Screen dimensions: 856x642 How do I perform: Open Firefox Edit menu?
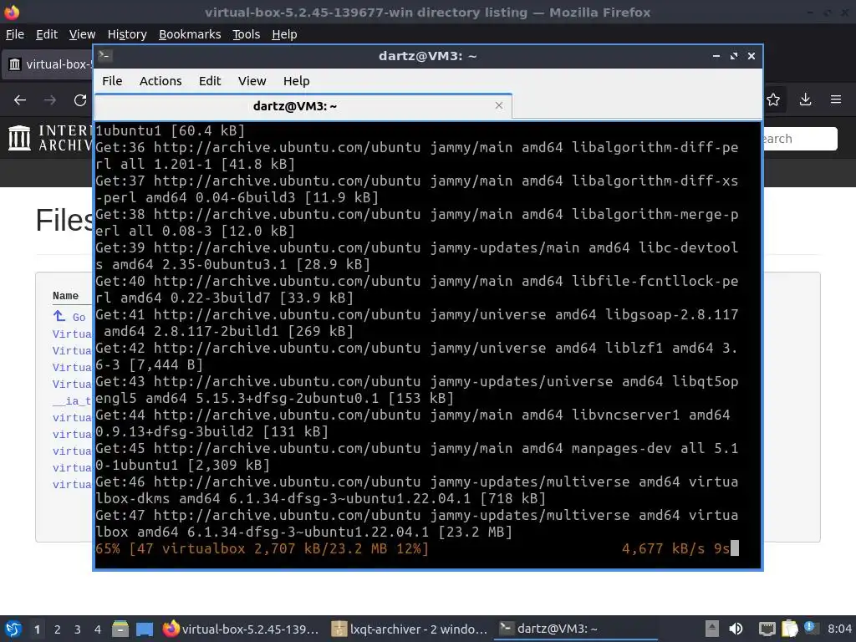(x=47, y=34)
